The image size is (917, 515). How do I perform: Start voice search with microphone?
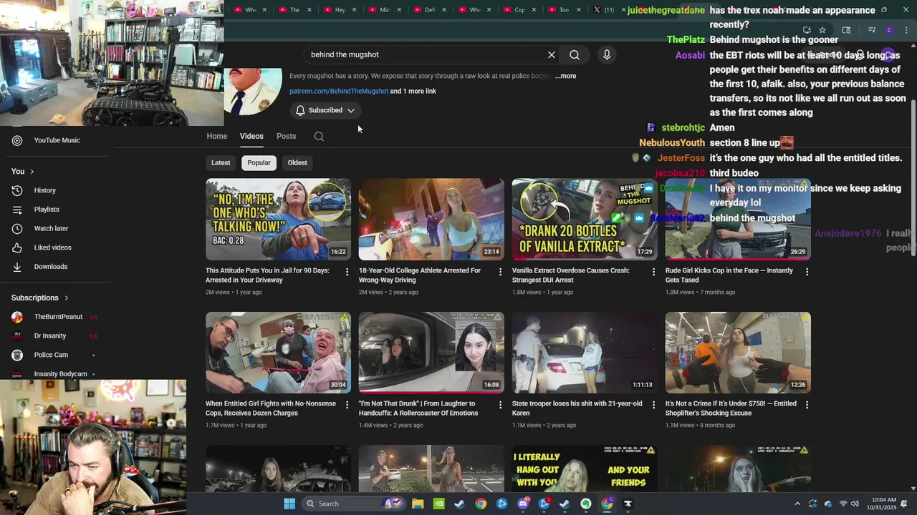coord(607,55)
